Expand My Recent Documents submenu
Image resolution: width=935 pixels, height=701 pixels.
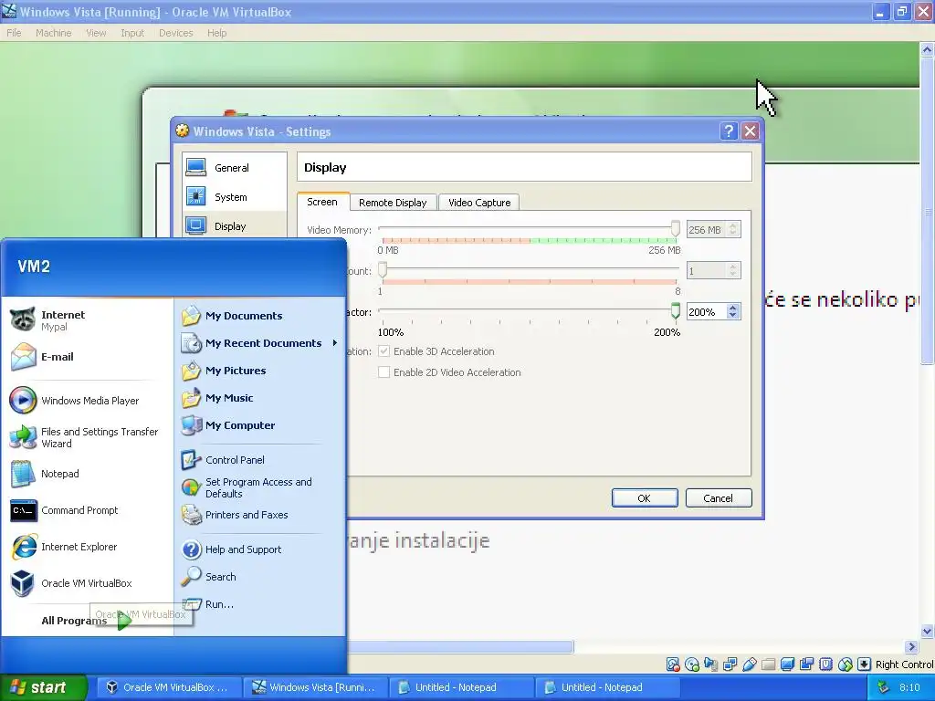click(260, 343)
